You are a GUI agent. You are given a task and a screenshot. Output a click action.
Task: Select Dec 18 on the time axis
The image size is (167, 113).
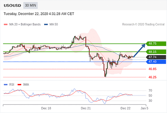tap(46, 108)
